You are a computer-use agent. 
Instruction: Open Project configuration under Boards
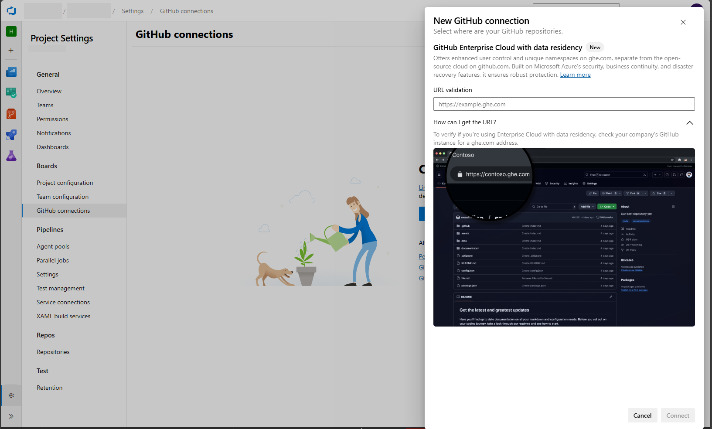click(x=65, y=183)
